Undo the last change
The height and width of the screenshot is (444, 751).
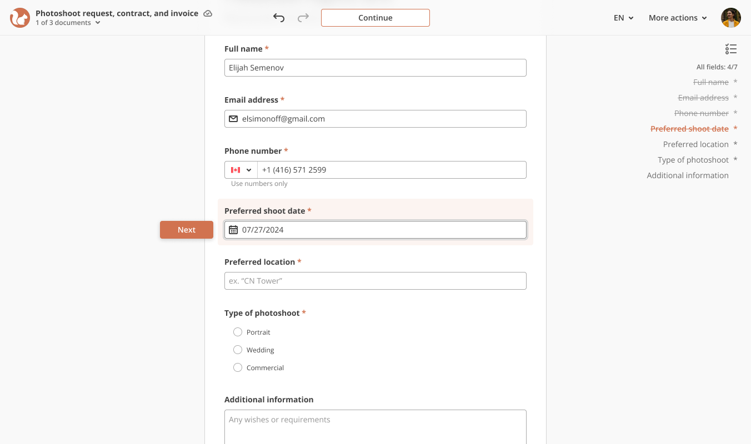point(279,18)
